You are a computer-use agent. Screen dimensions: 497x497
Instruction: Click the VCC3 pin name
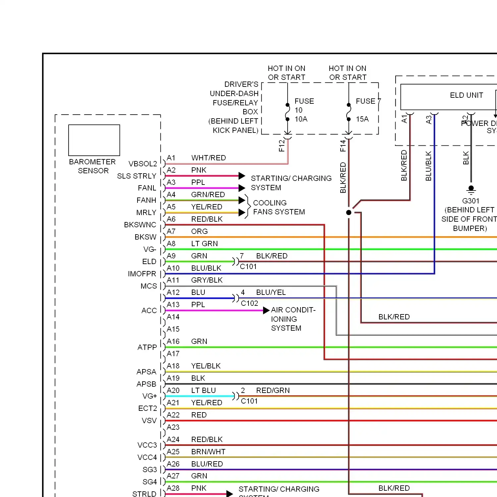pyautogui.click(x=147, y=445)
